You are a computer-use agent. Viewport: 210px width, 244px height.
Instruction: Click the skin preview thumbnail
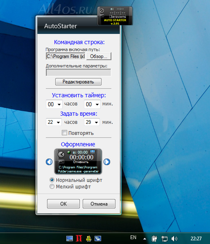point(78,161)
